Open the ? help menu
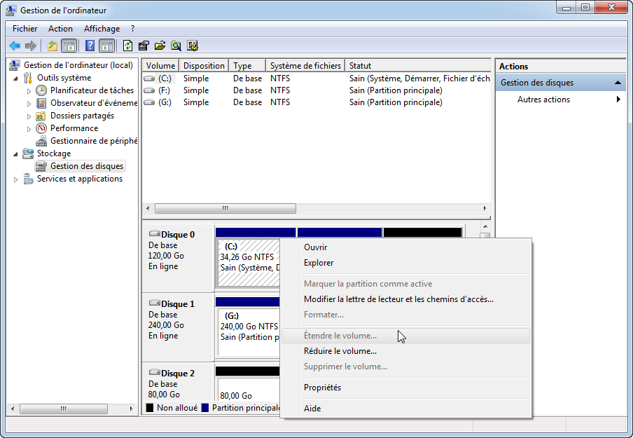The image size is (633, 438). click(x=133, y=29)
